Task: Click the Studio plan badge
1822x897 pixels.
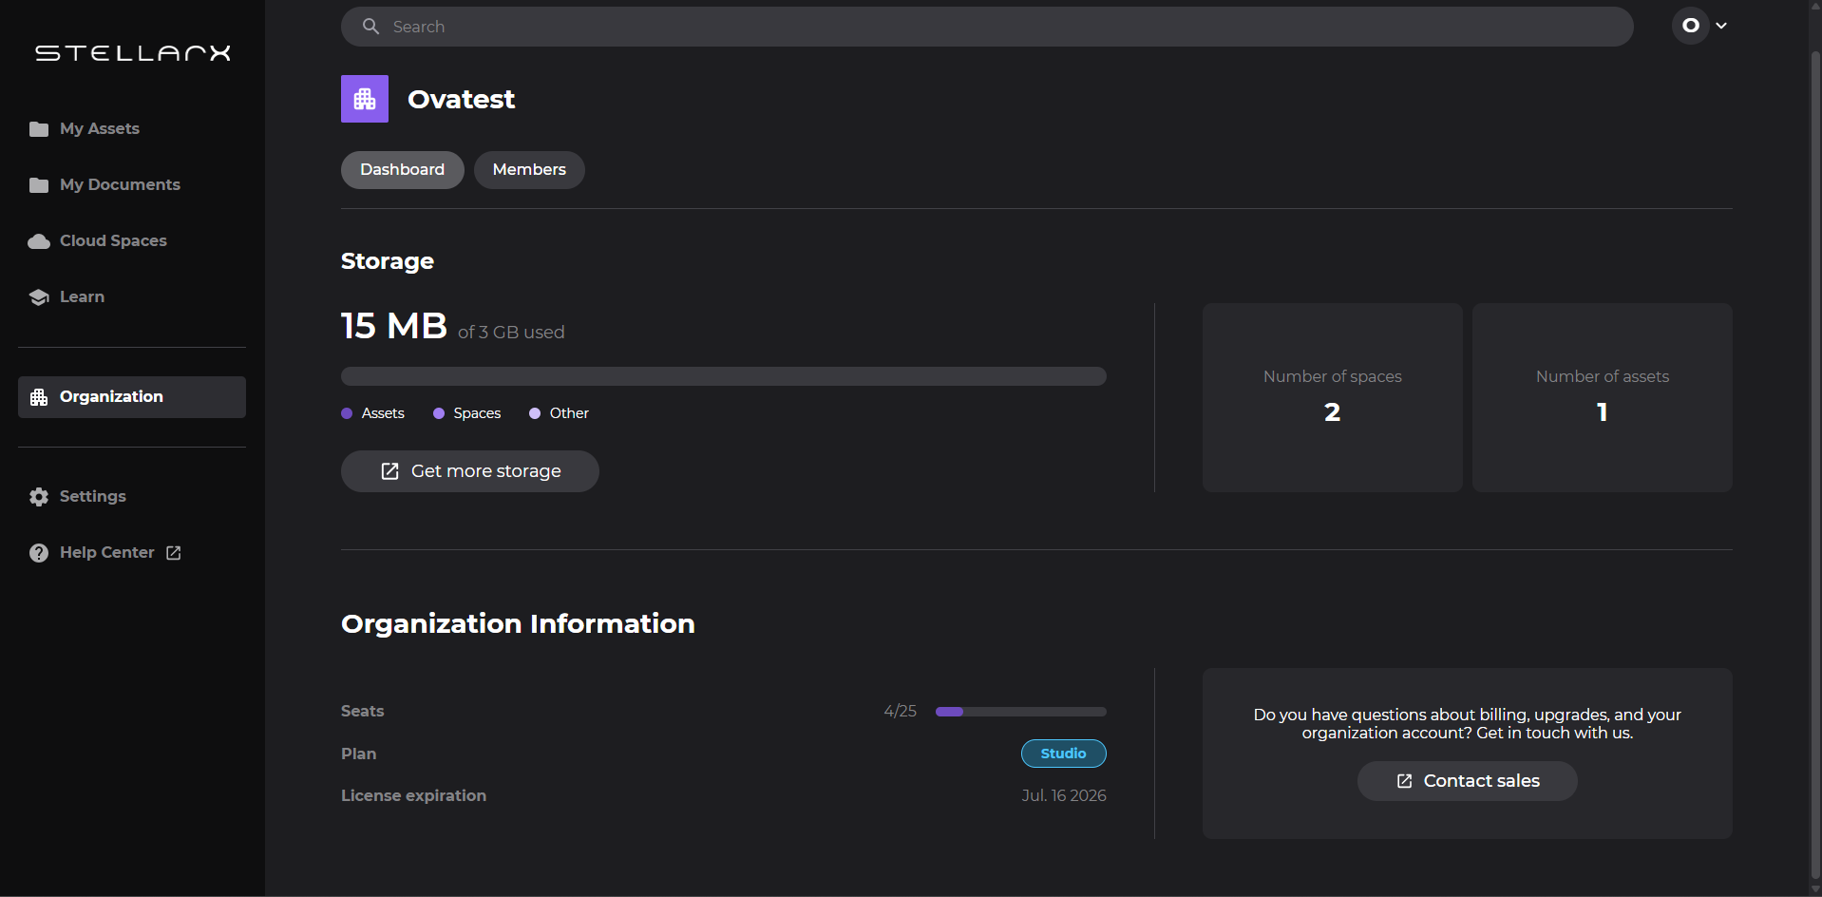Action: tap(1063, 754)
